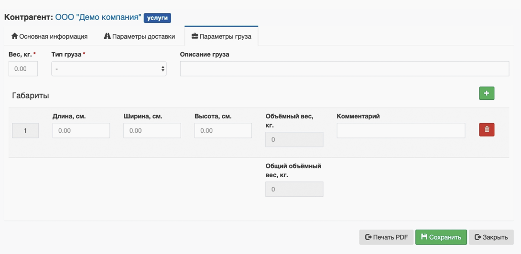Open the ООО "Демо компания" link
This screenshot has width=521, height=254.
(x=98, y=18)
